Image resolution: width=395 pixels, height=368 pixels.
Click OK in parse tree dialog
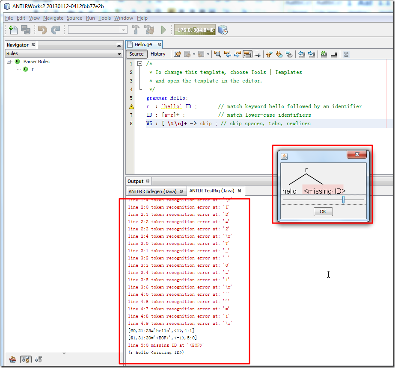click(323, 212)
